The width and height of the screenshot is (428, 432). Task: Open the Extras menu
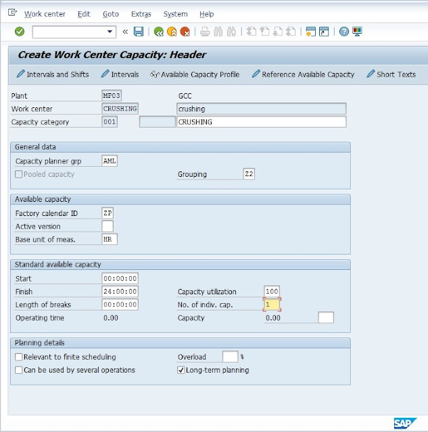pos(141,14)
